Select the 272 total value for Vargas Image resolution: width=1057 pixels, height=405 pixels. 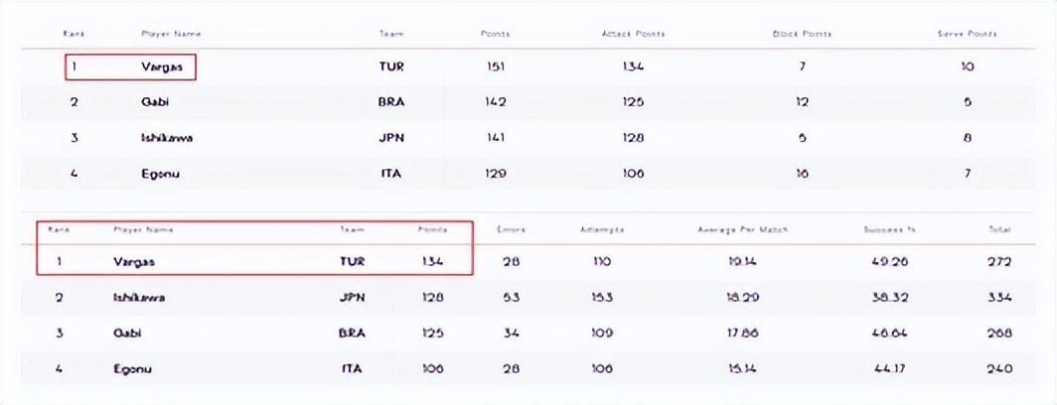(999, 262)
